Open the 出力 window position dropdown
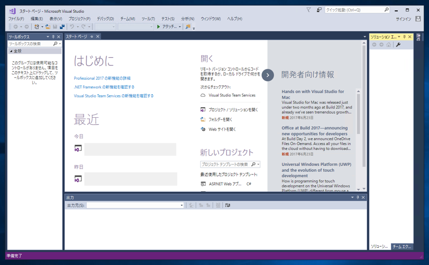 click(352, 197)
